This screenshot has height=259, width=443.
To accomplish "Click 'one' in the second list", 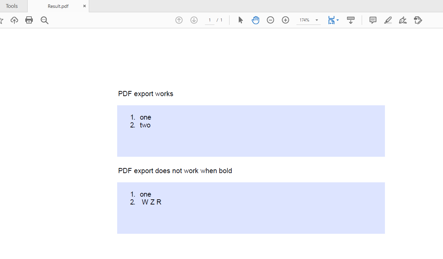I will 146,194.
